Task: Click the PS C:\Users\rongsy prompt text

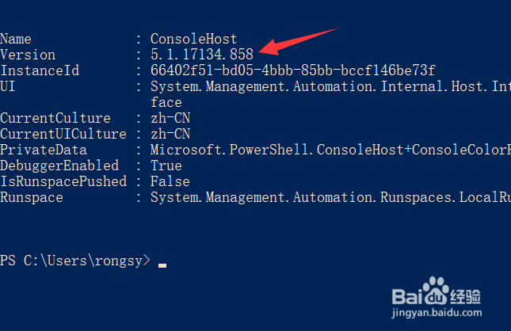Action: tap(75, 261)
